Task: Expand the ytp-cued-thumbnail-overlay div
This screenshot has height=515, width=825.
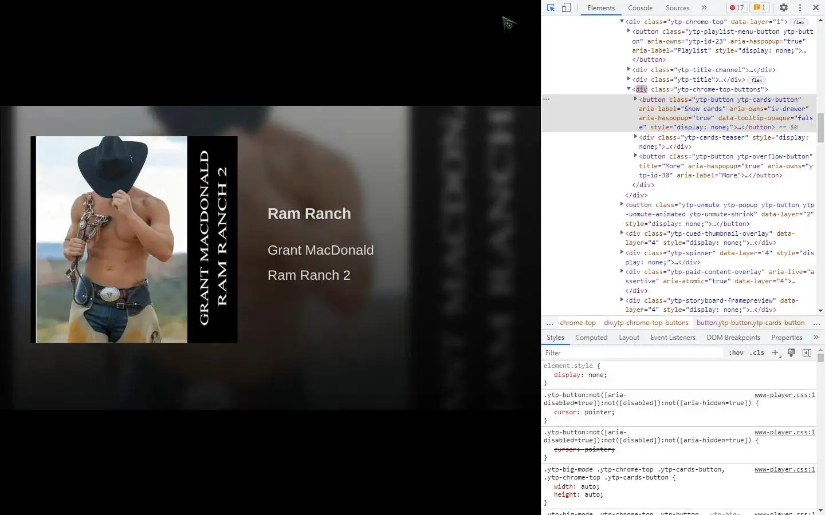Action: 622,233
